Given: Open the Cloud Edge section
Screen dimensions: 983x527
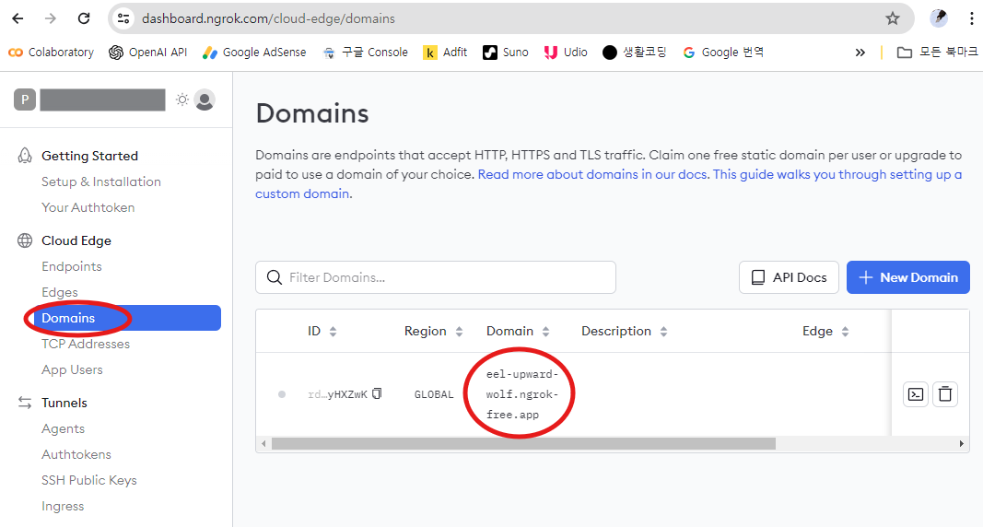Looking at the screenshot, I should point(76,240).
